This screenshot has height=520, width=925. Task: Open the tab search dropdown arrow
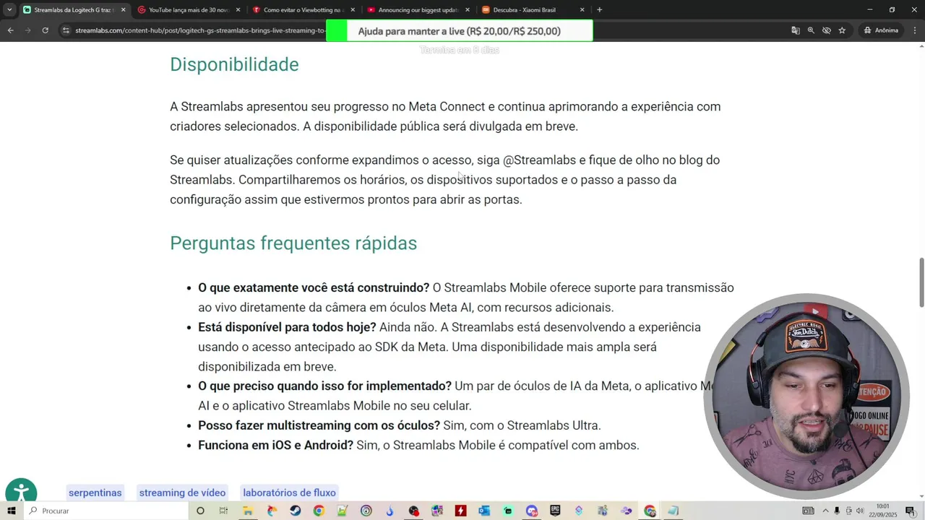pos(9,10)
